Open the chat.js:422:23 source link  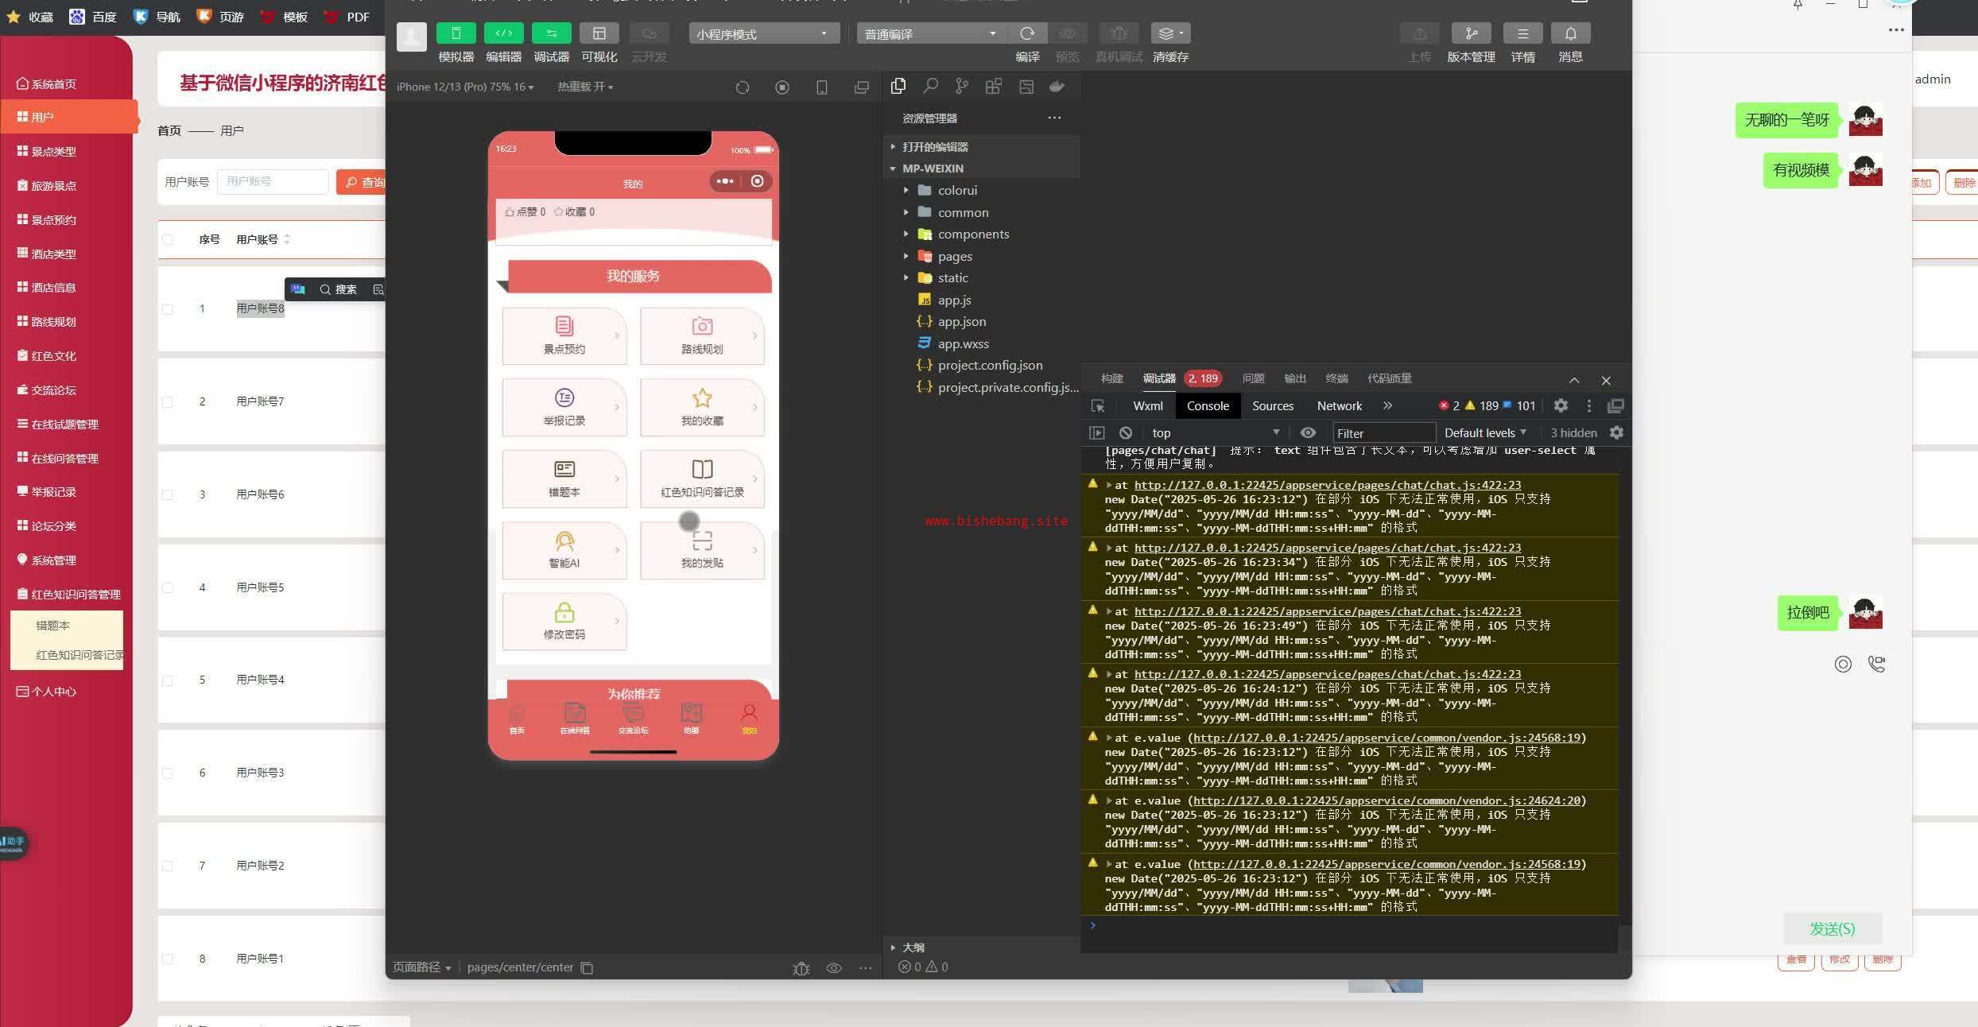(1327, 485)
